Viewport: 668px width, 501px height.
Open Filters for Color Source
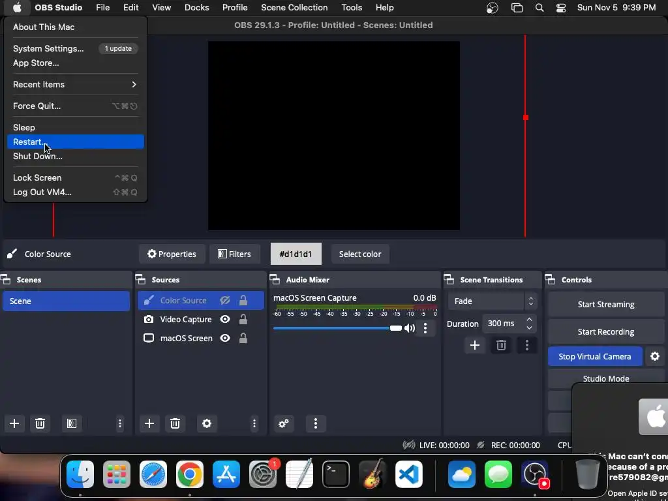click(x=234, y=254)
